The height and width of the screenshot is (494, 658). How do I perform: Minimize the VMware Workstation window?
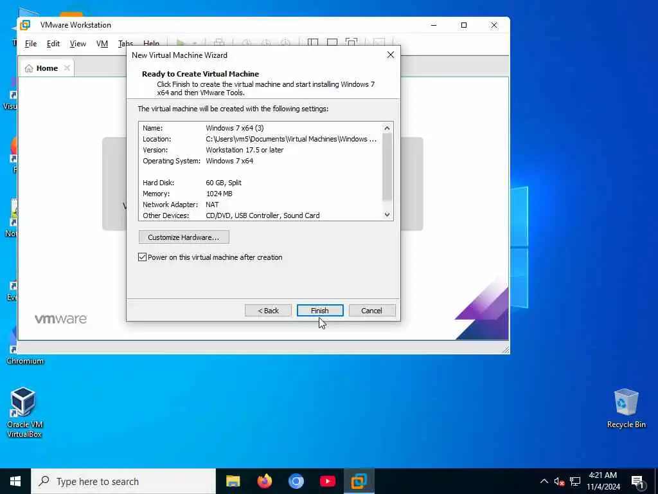(434, 25)
